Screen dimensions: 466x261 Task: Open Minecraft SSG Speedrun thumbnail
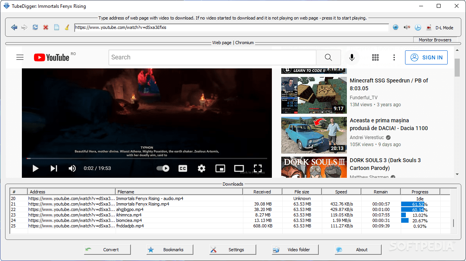click(314, 95)
